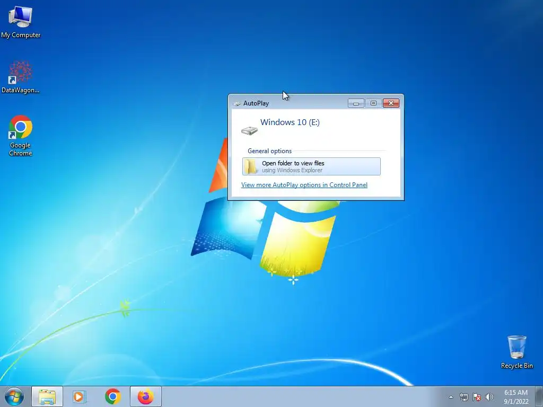Click the Show Desktop strip in the taskbar

(x=539, y=396)
